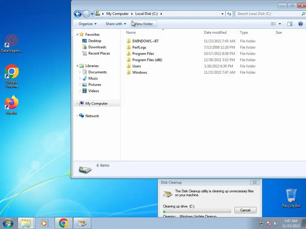Click the Disk Cleanup progress bar

pyautogui.click(x=197, y=211)
